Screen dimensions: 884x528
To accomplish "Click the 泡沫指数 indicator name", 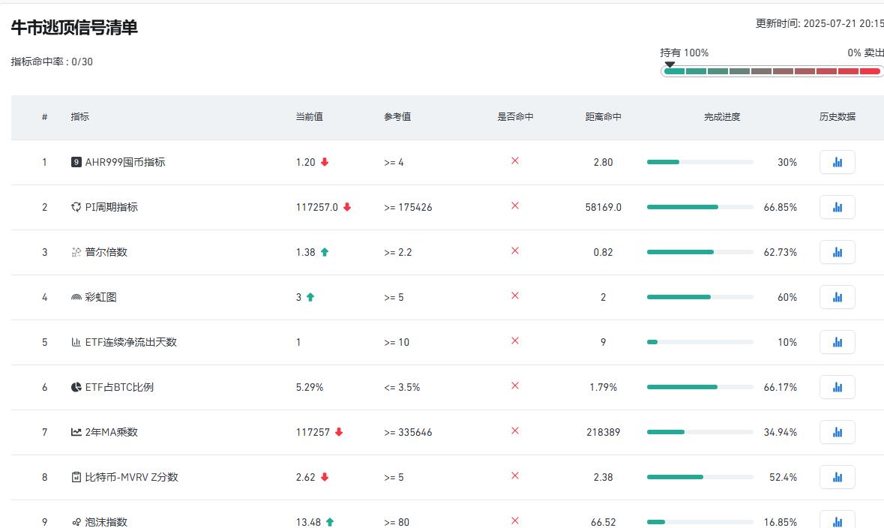I will click(x=106, y=522).
